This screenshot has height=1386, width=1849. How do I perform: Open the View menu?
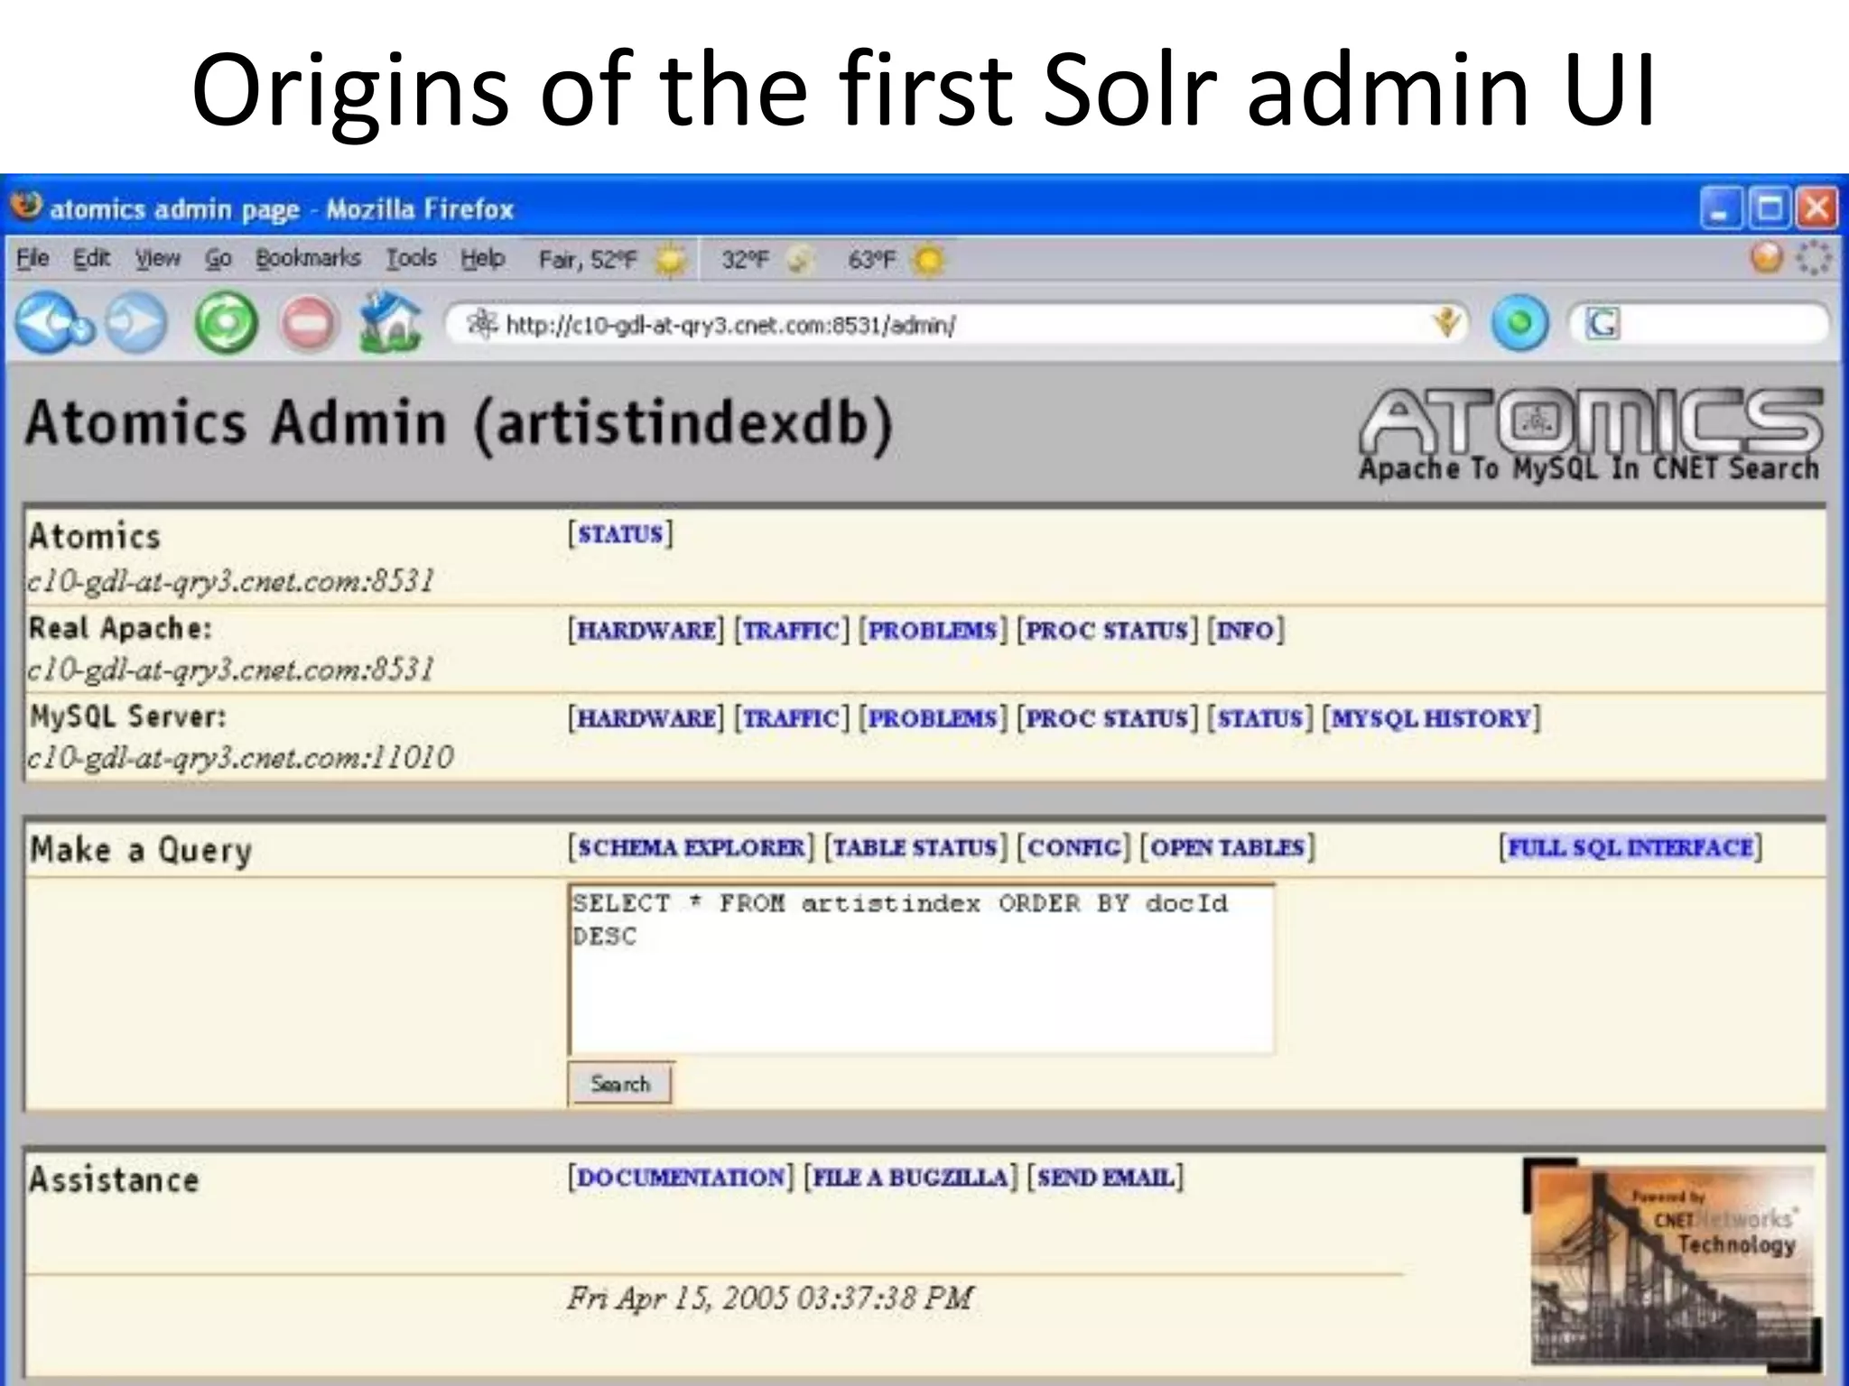coord(158,259)
